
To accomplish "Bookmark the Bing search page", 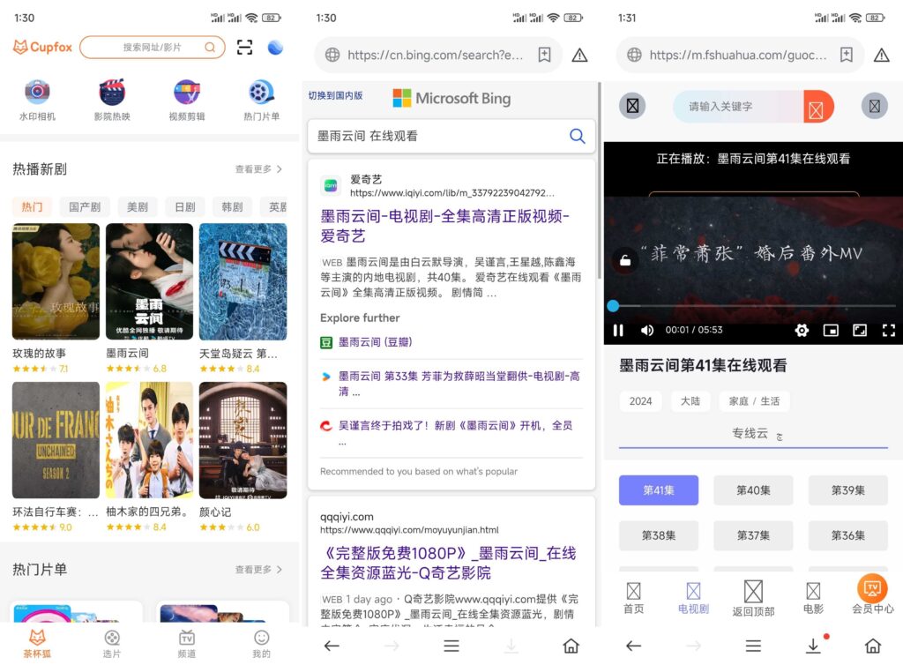I will point(544,55).
